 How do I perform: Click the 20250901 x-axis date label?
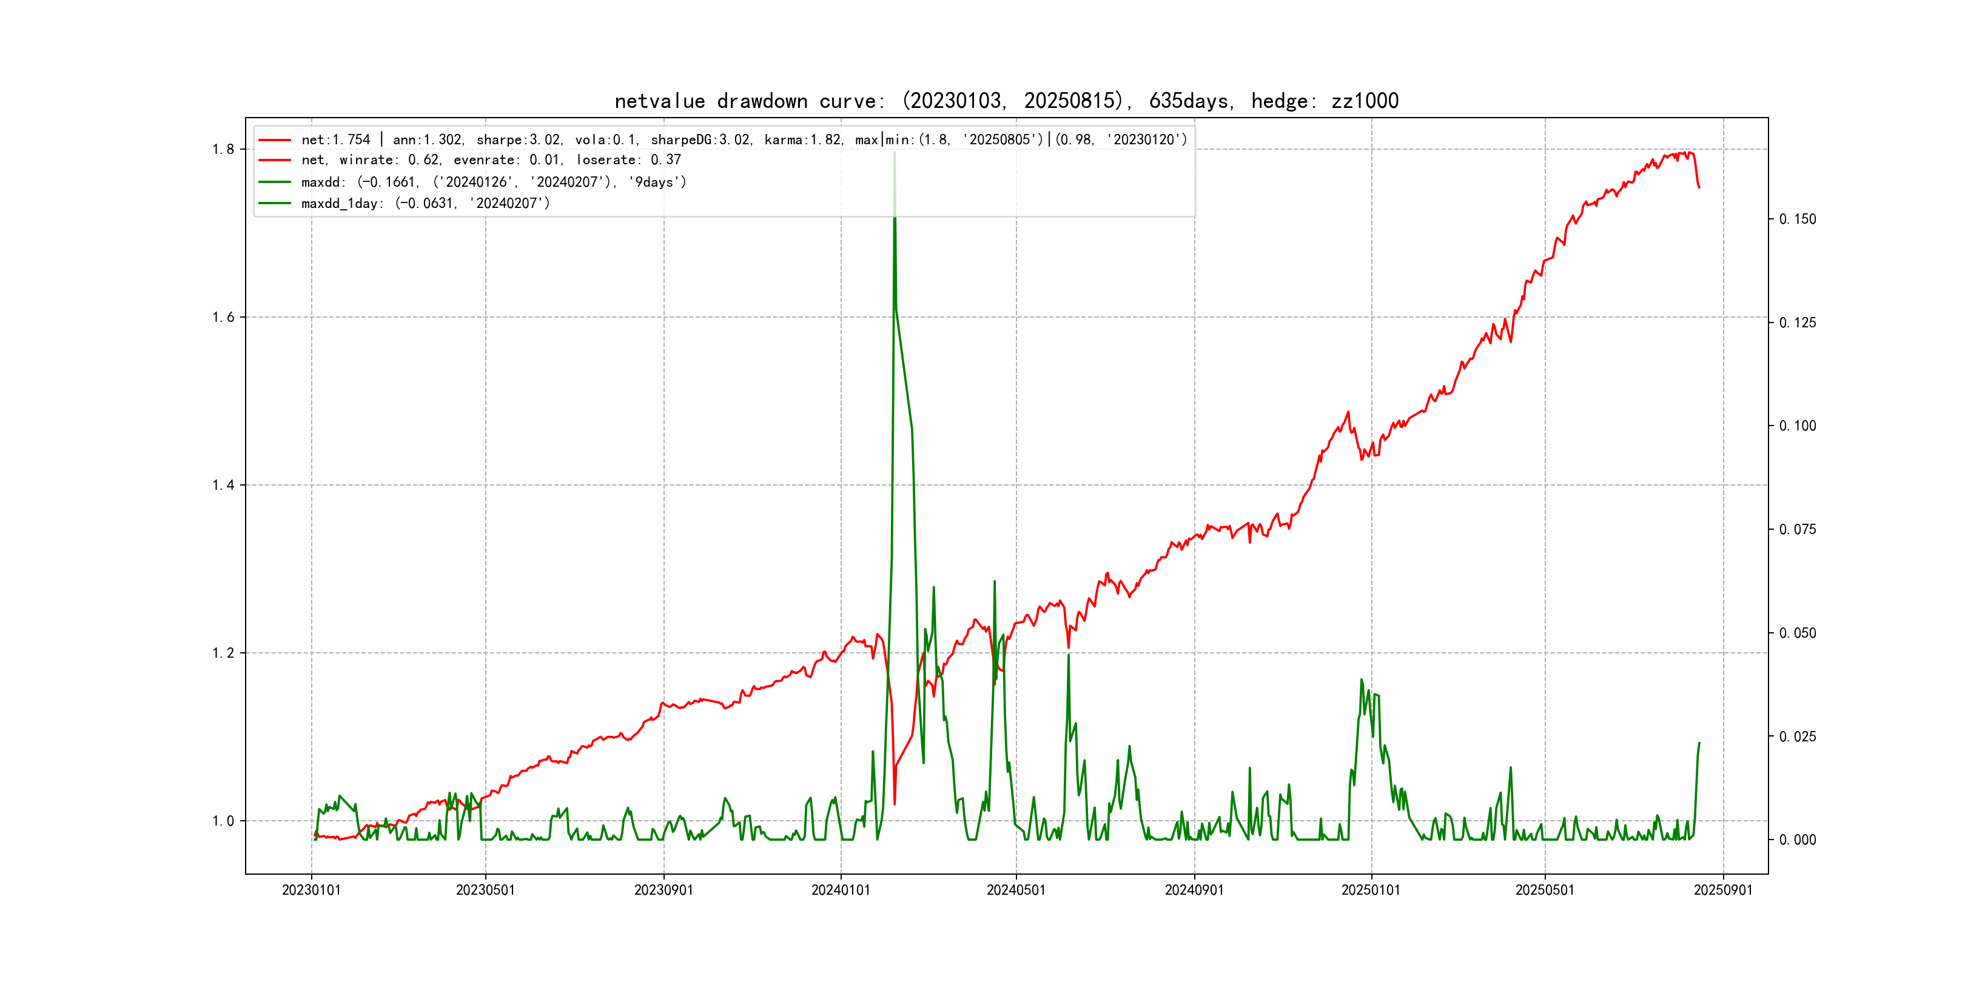(x=1723, y=890)
